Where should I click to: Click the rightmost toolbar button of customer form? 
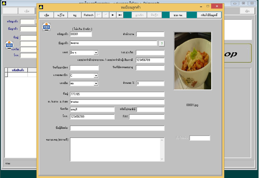point(209,15)
